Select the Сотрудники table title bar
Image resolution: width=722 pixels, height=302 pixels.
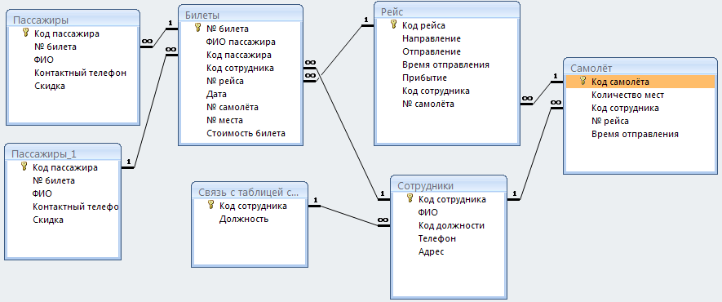448,185
